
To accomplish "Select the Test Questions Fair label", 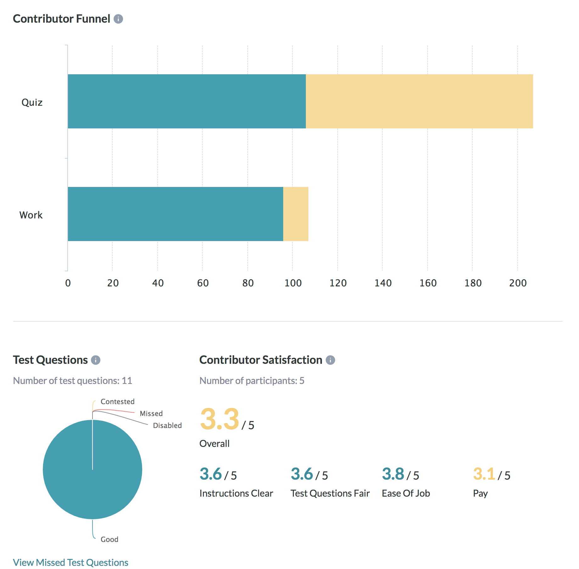I will click(330, 493).
